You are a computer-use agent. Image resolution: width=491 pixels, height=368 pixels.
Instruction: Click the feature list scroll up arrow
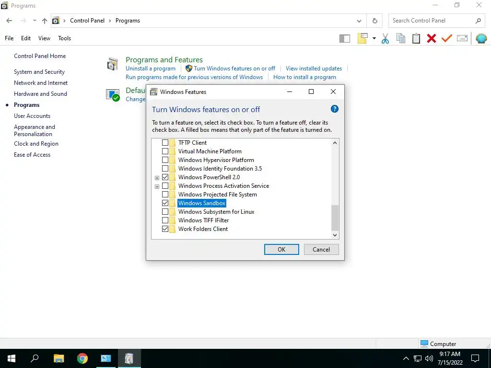(335, 143)
